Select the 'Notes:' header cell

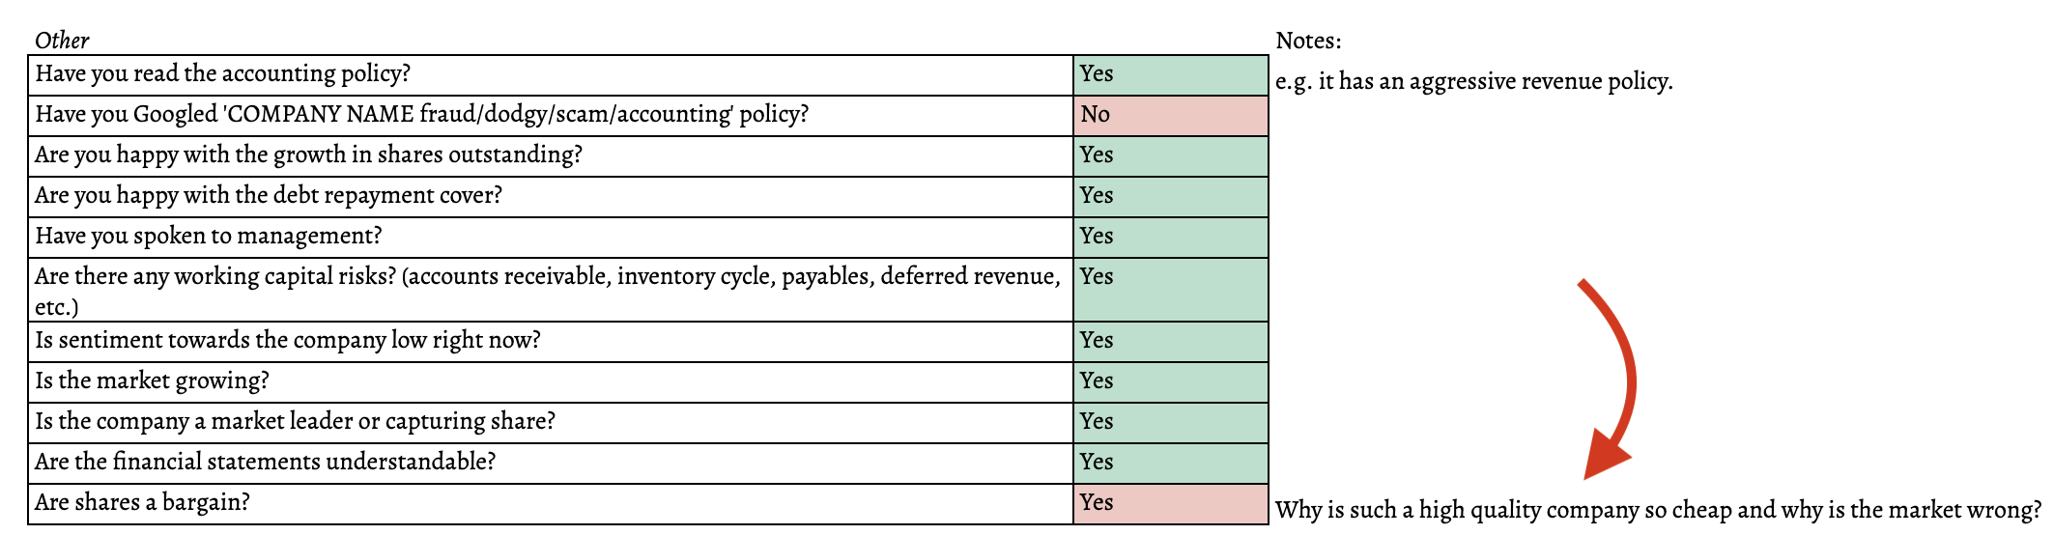click(x=1308, y=41)
